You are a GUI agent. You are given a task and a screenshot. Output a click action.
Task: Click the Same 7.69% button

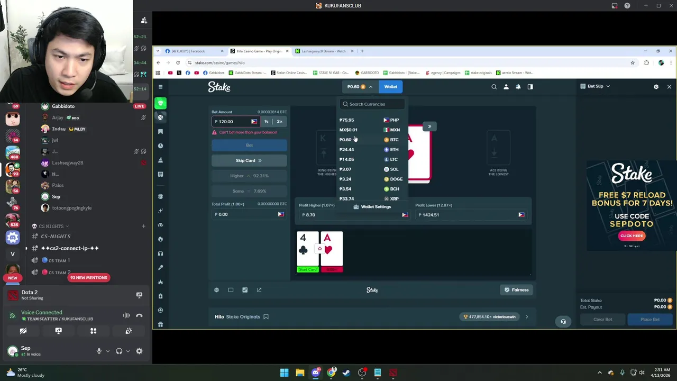pyautogui.click(x=249, y=191)
